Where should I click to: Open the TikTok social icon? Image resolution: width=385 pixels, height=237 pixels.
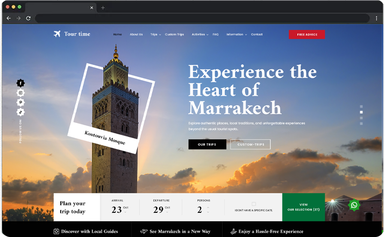coord(20,112)
